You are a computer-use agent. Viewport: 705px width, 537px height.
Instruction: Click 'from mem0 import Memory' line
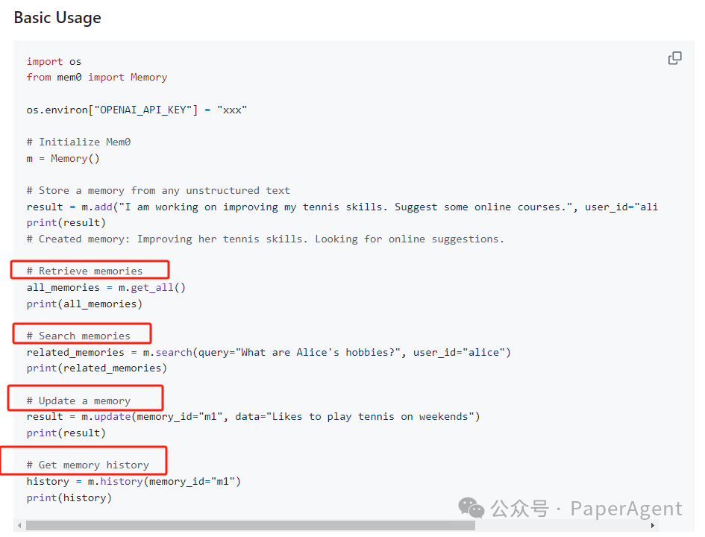pyautogui.click(x=97, y=78)
